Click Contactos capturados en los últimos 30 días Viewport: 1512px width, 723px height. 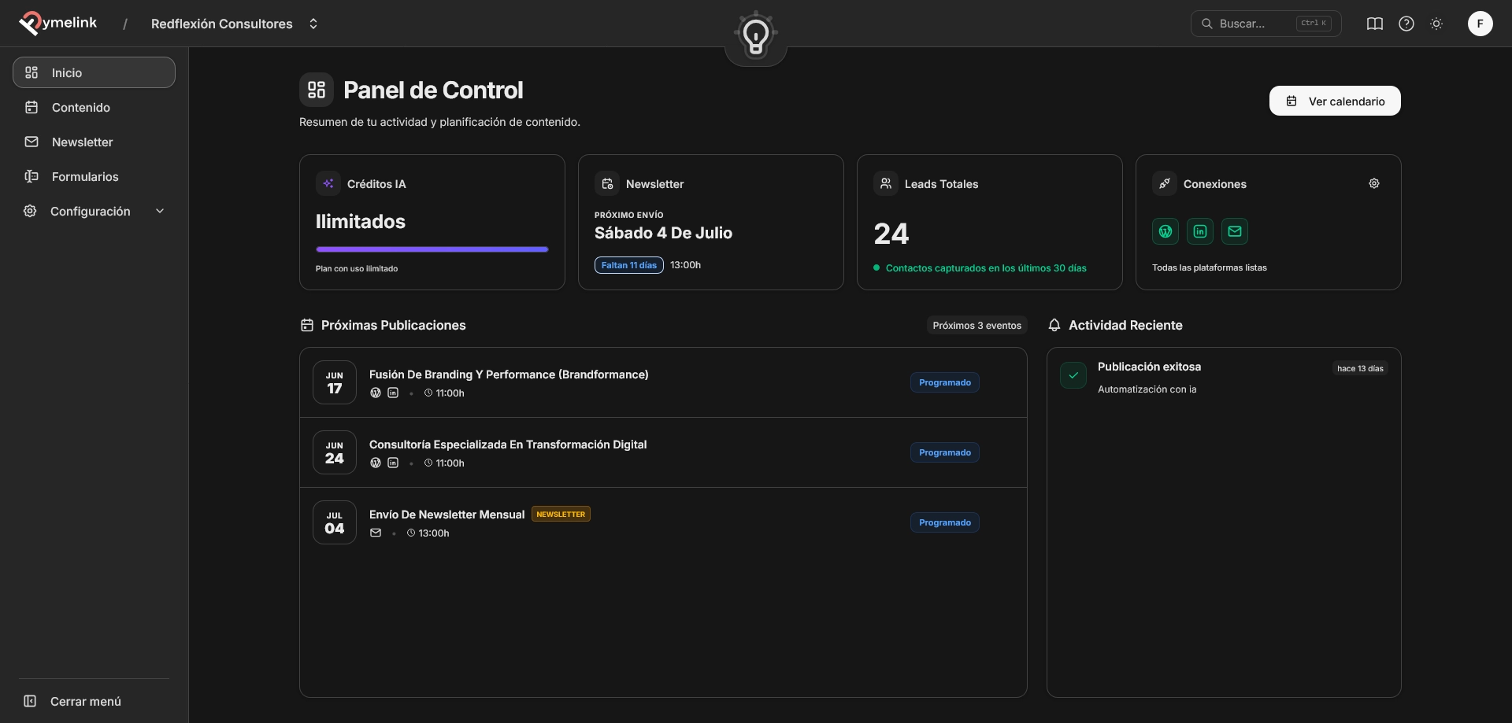(986, 268)
